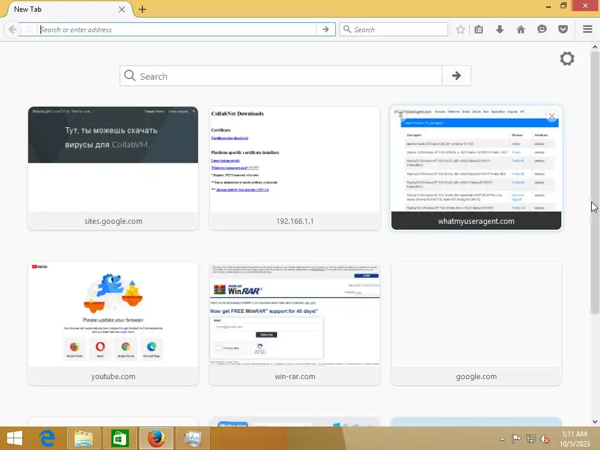Click the large page Search field
Viewport: 600px width, 450px height.
281,76
